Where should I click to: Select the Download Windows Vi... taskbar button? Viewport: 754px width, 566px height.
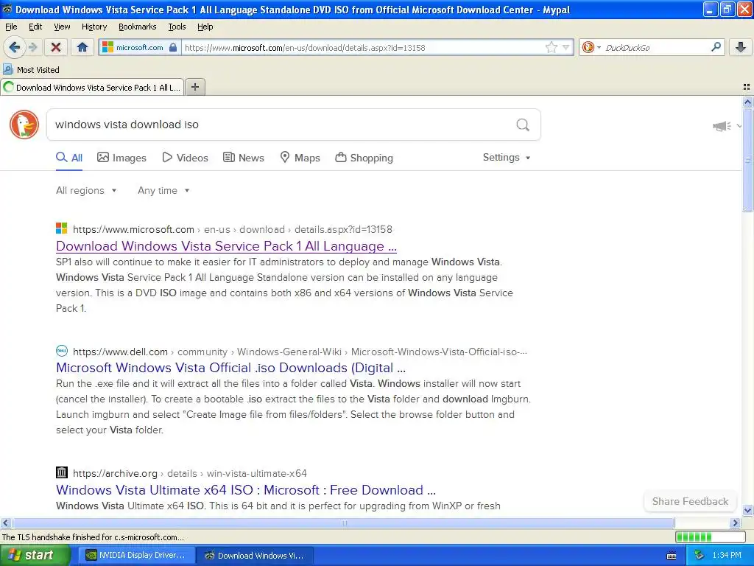point(256,556)
